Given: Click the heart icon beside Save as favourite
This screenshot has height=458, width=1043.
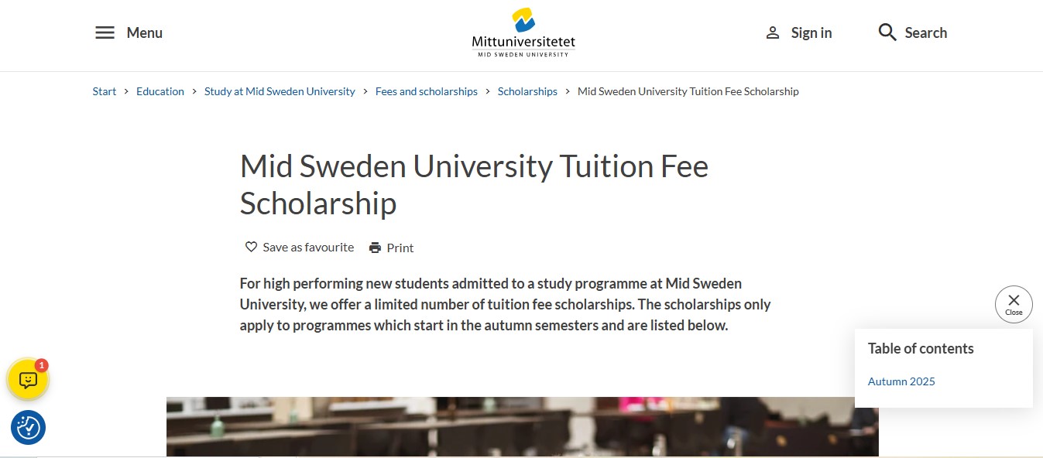Looking at the screenshot, I should [x=250, y=246].
